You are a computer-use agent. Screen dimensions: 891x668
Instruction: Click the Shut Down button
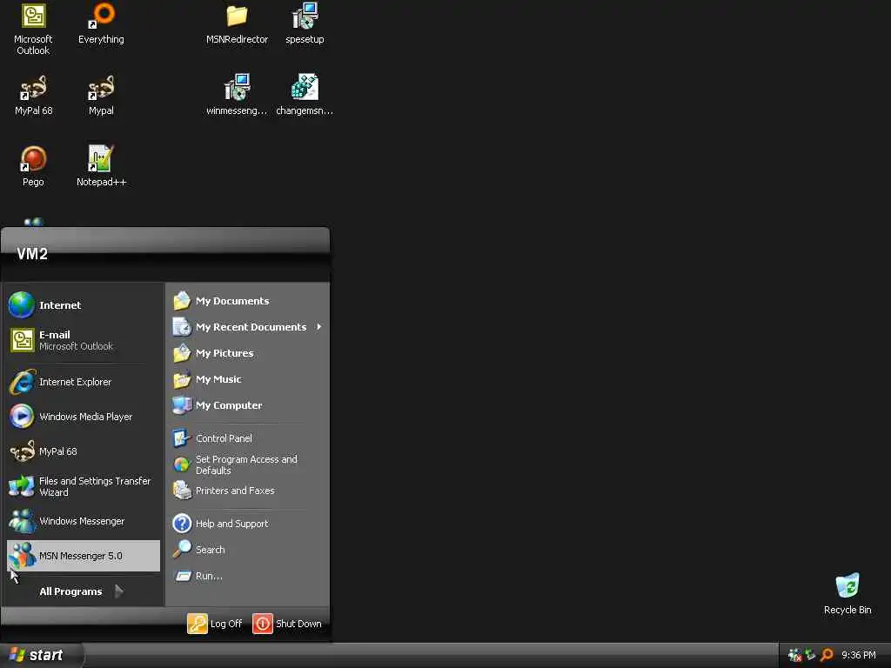pos(287,624)
